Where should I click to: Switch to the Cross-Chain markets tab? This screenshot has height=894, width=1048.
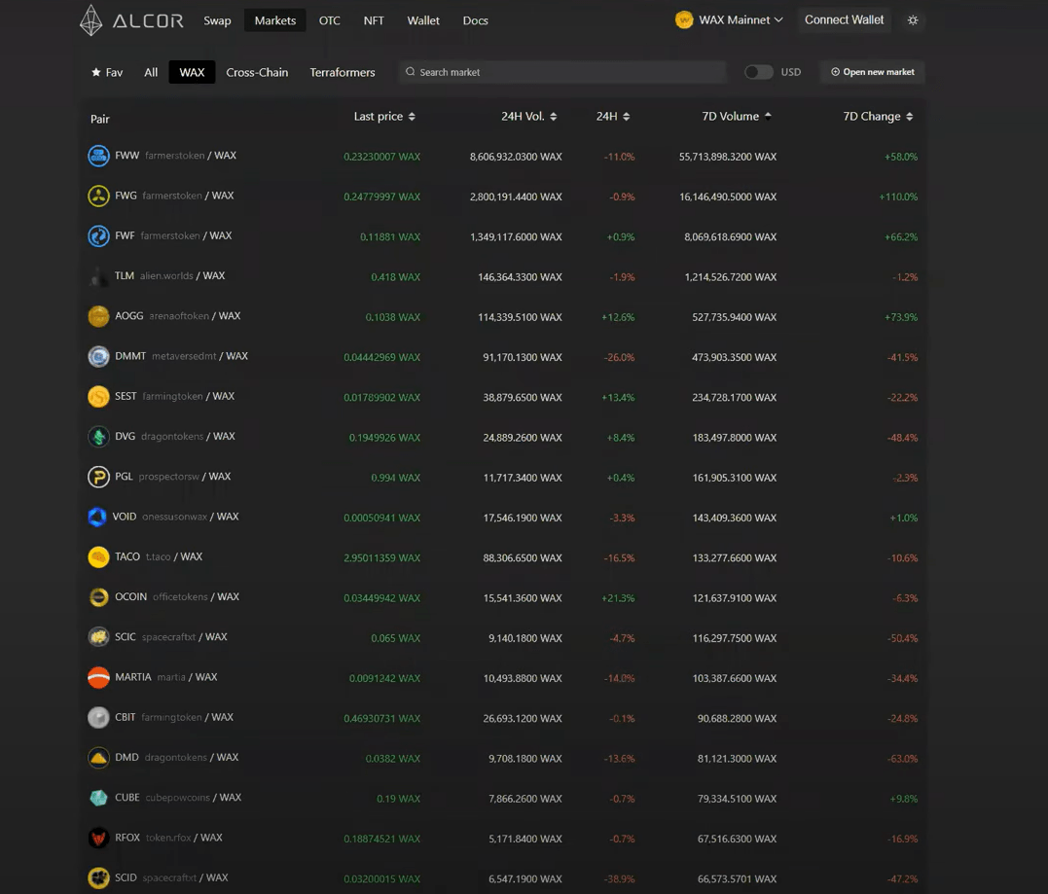point(257,72)
